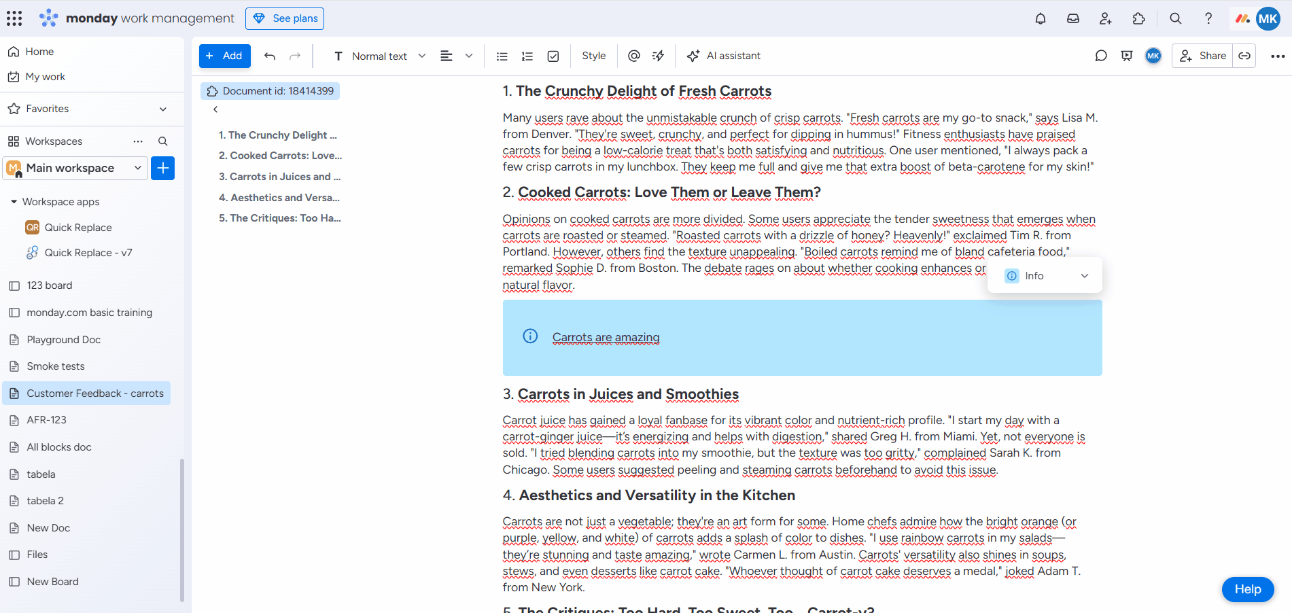1292x613 pixels.
Task: Open the lightning slash commands icon
Action: pyautogui.click(x=659, y=56)
